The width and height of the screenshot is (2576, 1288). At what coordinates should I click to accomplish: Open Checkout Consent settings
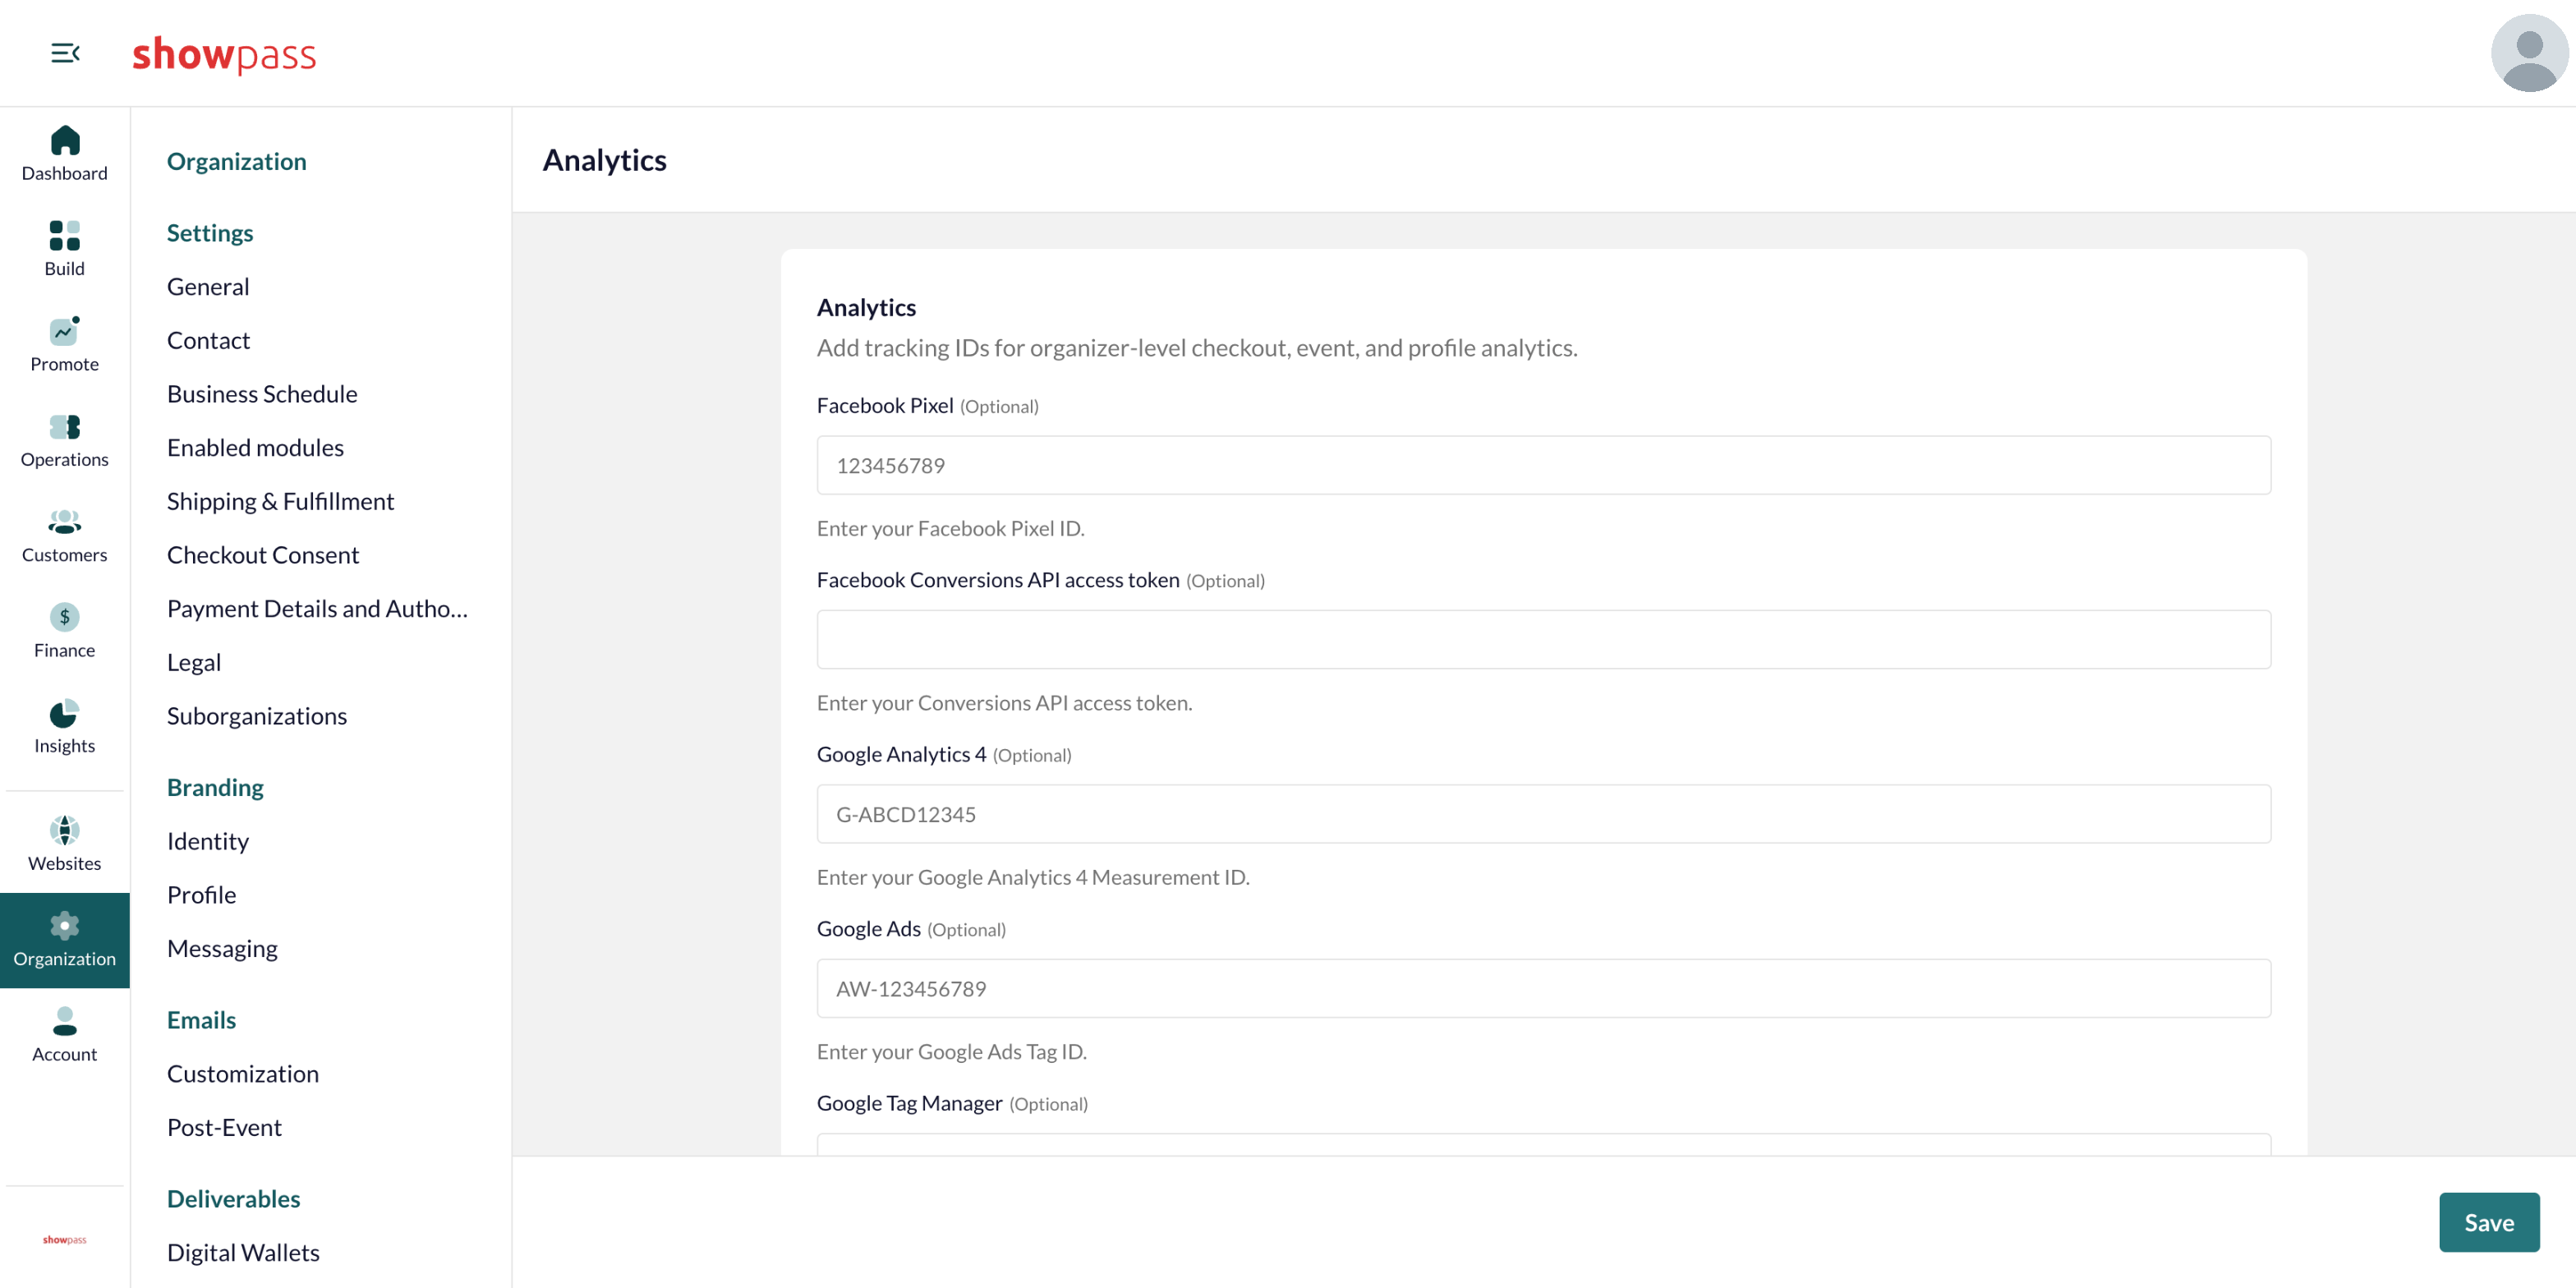click(x=263, y=554)
